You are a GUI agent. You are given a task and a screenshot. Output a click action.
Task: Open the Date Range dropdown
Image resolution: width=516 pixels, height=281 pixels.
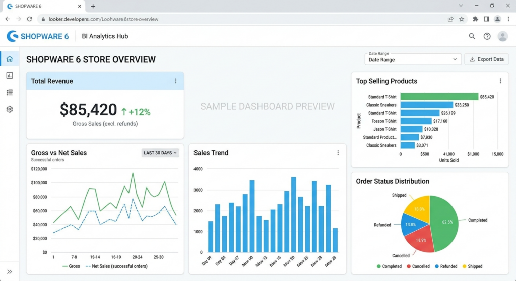[413, 59]
